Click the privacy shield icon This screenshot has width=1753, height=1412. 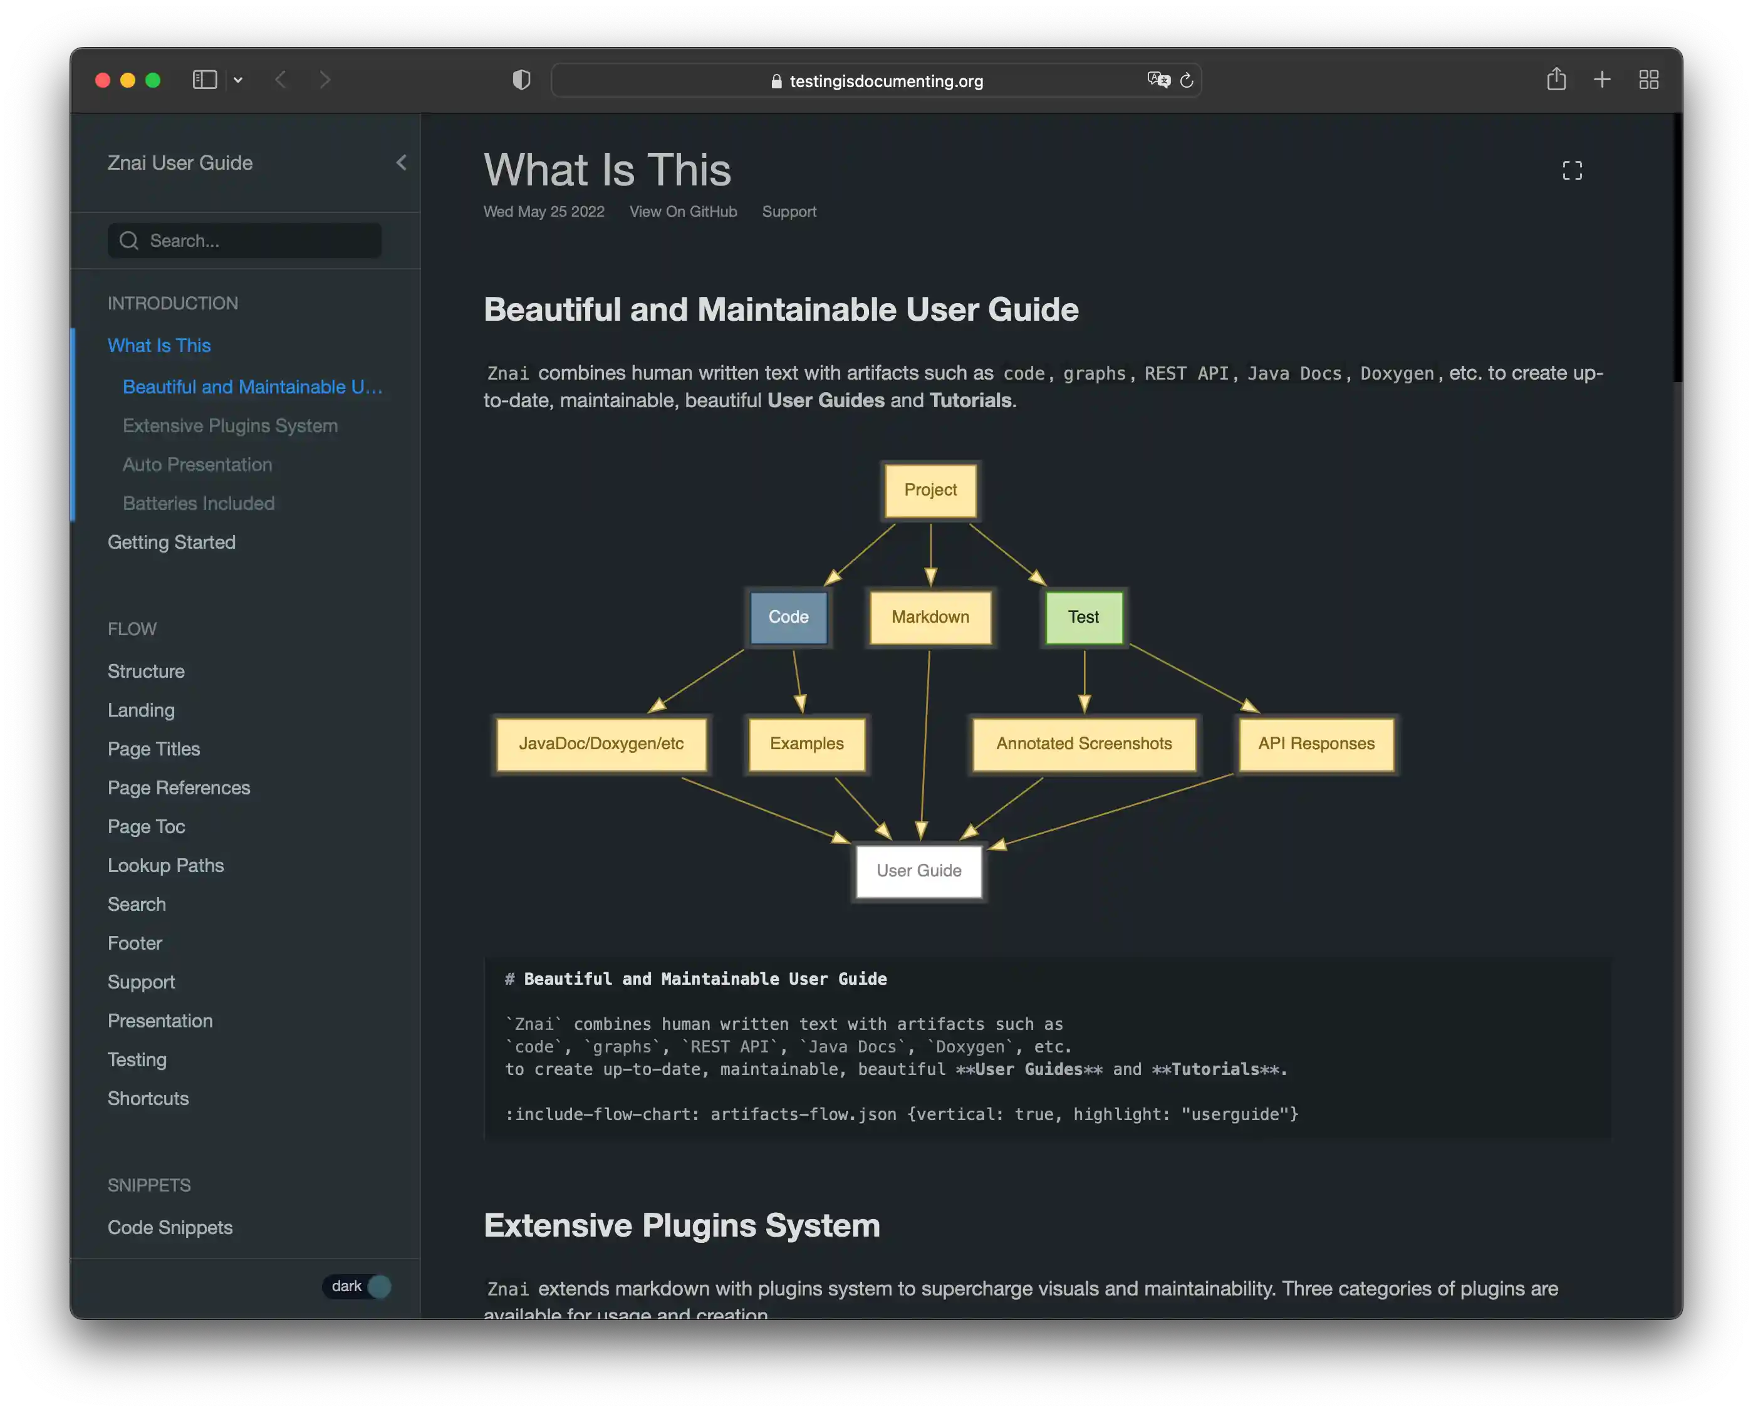[521, 80]
